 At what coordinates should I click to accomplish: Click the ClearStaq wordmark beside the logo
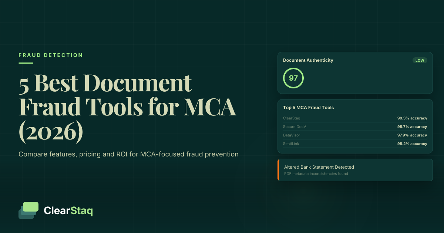tap(68, 211)
